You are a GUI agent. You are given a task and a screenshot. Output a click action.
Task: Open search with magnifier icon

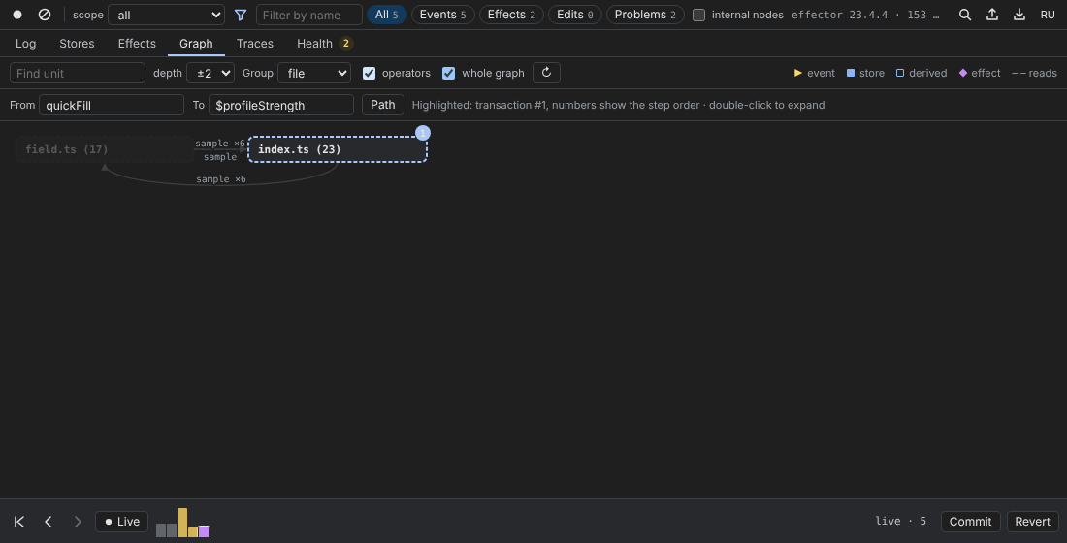tap(965, 15)
